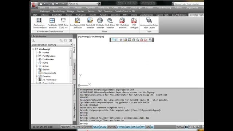Click the Save quick-access icon
The width and height of the screenshot is (233, 131).
pyautogui.click(x=49, y=4)
